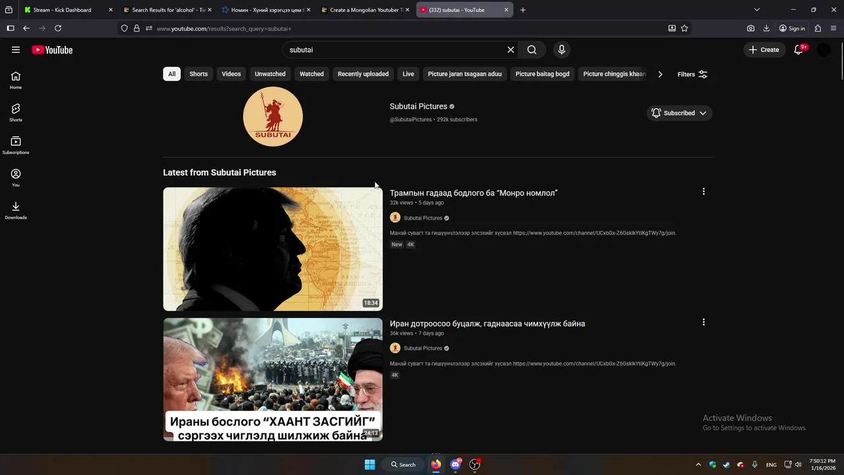Go back to previous page

tap(26, 28)
